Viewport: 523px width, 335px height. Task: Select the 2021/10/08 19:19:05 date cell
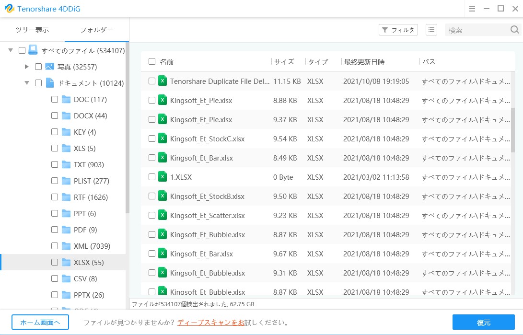coord(376,81)
